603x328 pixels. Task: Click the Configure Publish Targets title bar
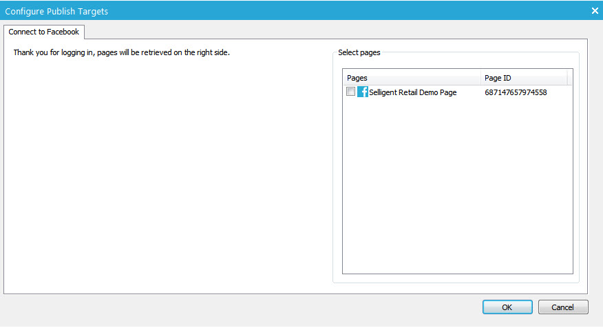tap(275, 10)
